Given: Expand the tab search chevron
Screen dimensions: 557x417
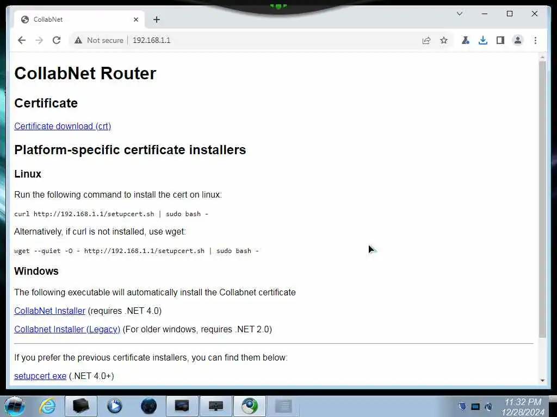Looking at the screenshot, I should pyautogui.click(x=459, y=14).
